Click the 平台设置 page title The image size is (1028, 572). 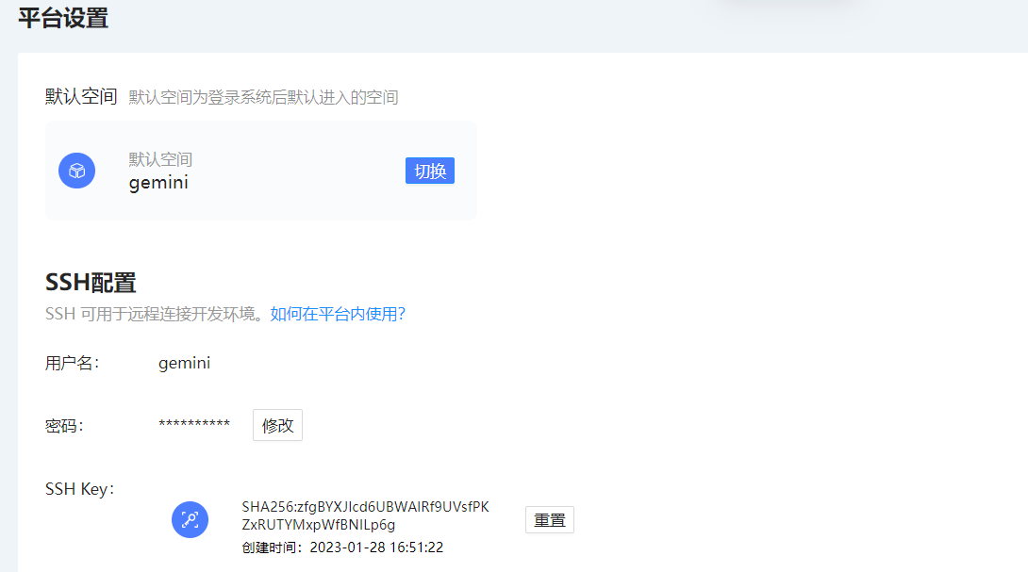tap(63, 18)
